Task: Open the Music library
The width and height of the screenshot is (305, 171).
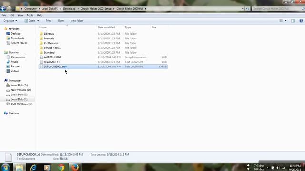Action: click(14, 62)
